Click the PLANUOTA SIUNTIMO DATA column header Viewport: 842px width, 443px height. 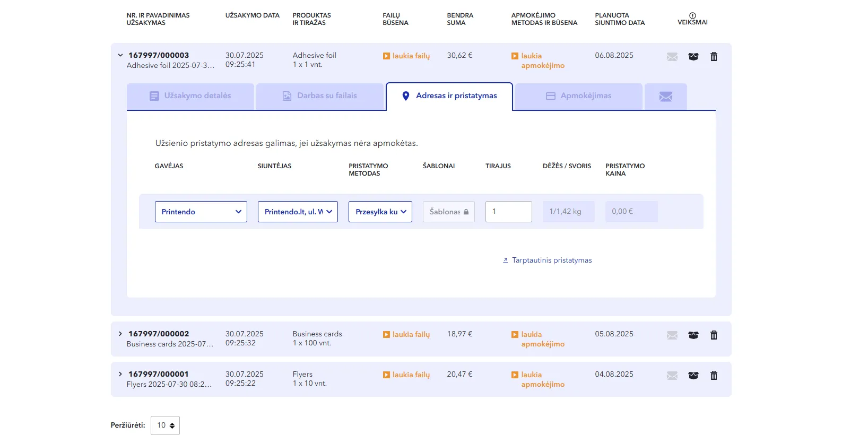click(620, 19)
